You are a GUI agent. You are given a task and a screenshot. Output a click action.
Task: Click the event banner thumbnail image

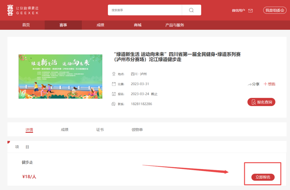[x=60, y=76]
